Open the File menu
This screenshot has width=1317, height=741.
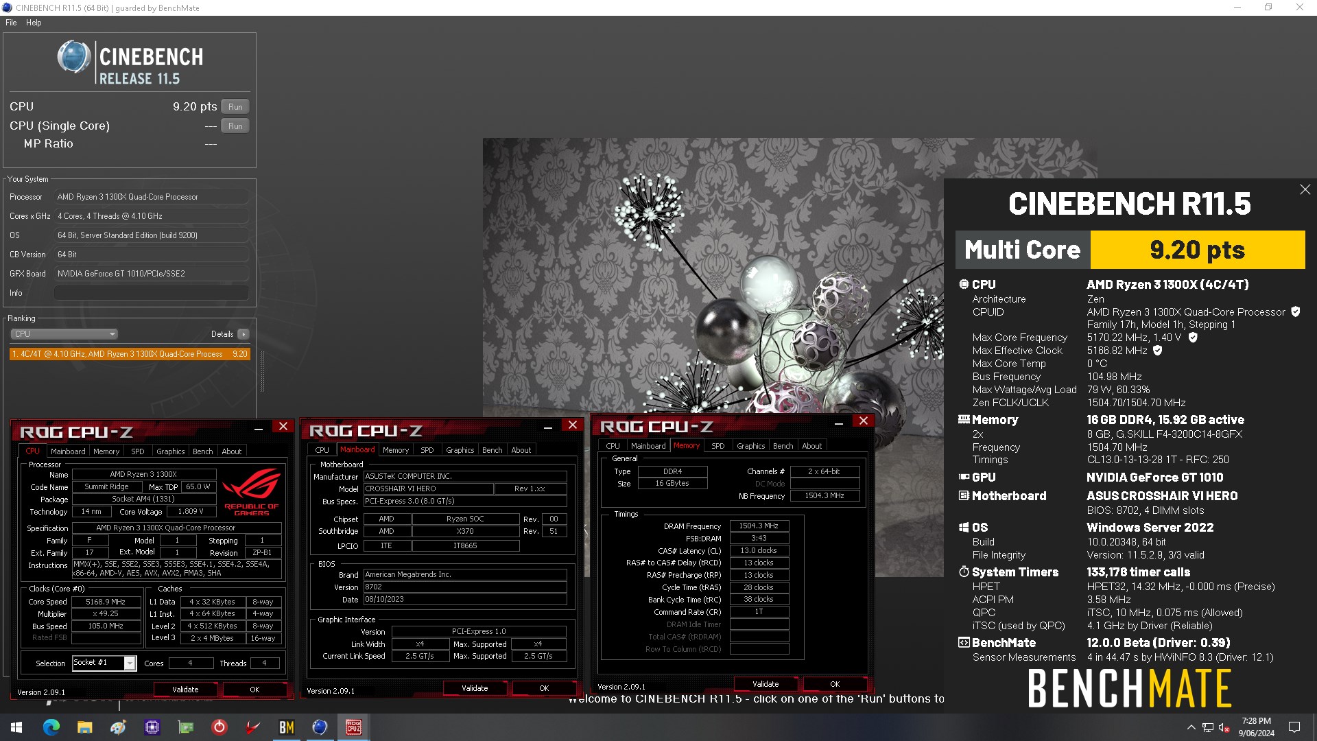[x=11, y=22]
